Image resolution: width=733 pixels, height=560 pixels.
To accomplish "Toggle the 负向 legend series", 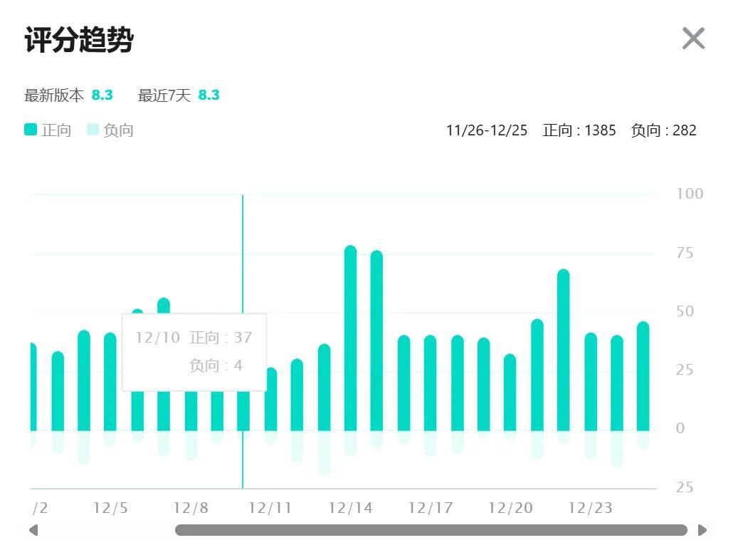I will pos(110,130).
